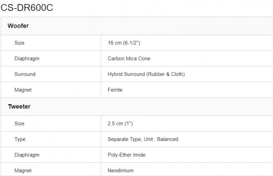Select the Poly-Ether Imide value
273x176 pixels.
point(127,155)
